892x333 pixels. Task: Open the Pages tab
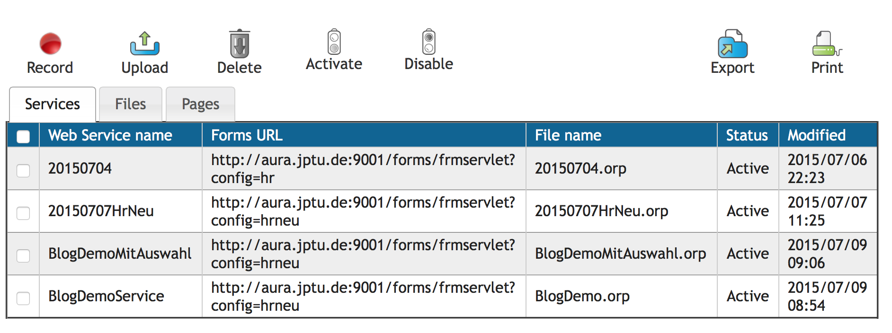pos(200,104)
